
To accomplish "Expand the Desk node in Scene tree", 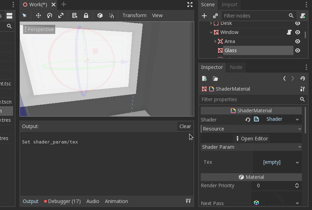I will click(x=211, y=23).
